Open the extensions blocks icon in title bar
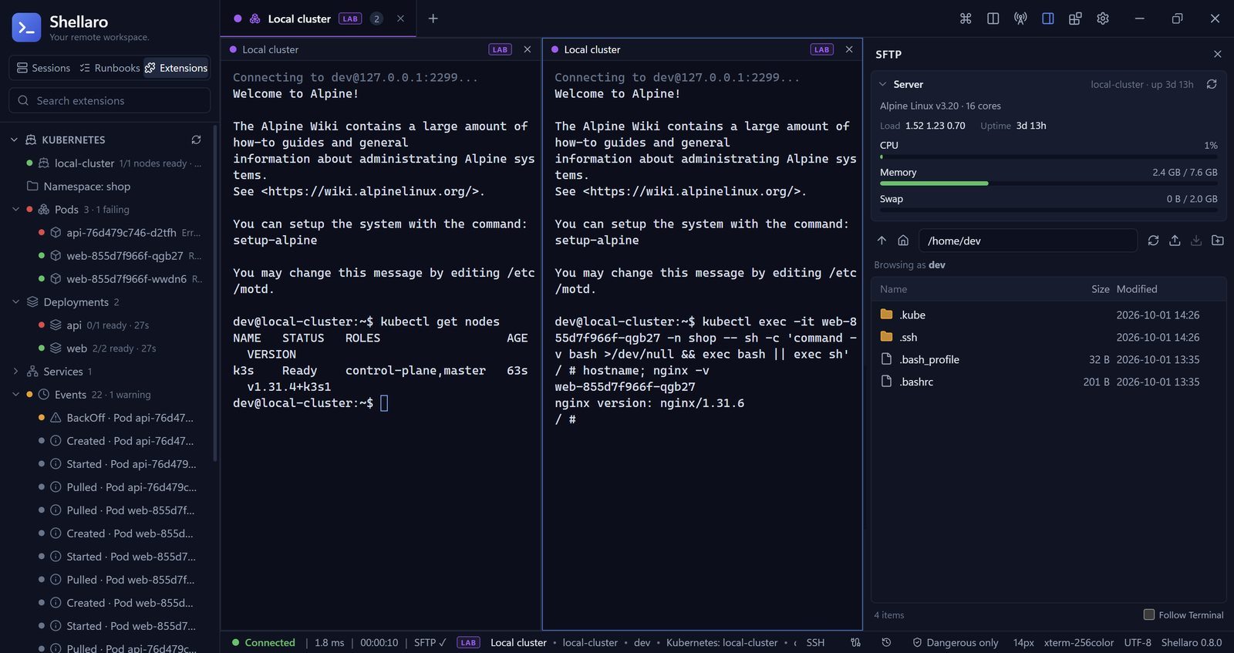The image size is (1234, 653). click(x=1075, y=19)
